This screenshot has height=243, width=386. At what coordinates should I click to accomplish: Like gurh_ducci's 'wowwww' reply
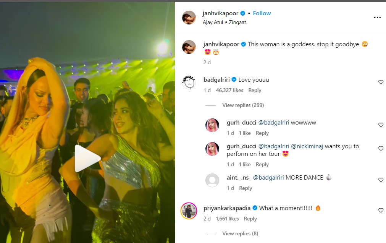(381, 125)
